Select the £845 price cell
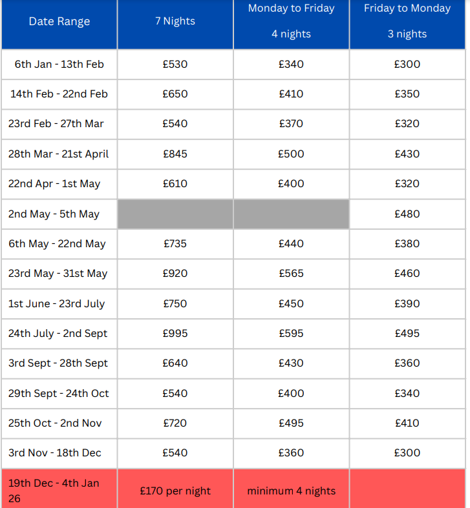This screenshot has width=470, height=508. [x=175, y=154]
